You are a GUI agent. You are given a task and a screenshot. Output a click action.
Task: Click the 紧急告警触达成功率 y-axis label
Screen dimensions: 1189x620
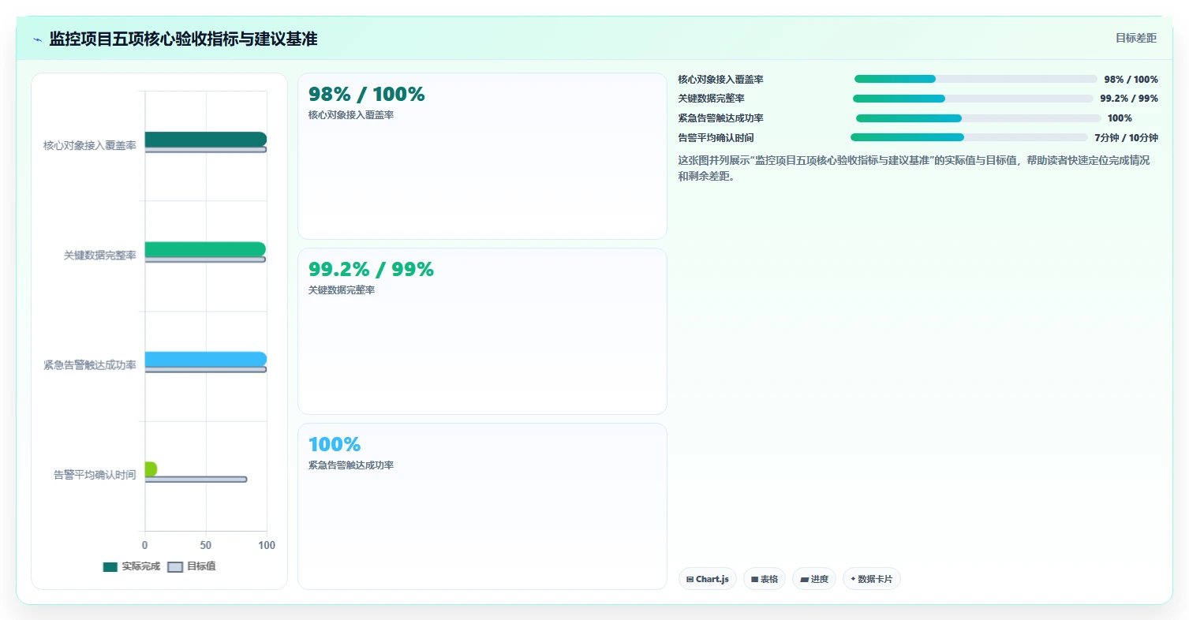(x=90, y=365)
